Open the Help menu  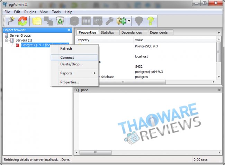pos(68,12)
